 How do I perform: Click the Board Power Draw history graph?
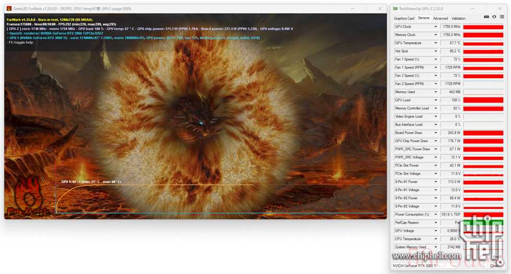click(x=483, y=133)
